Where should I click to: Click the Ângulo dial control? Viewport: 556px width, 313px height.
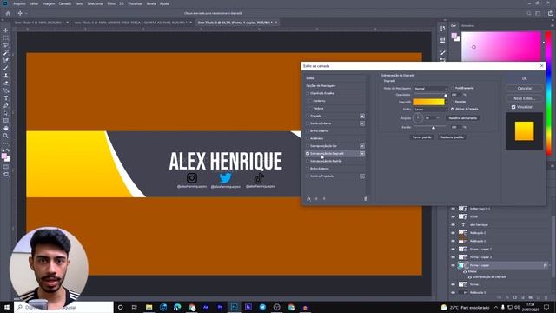click(417, 118)
